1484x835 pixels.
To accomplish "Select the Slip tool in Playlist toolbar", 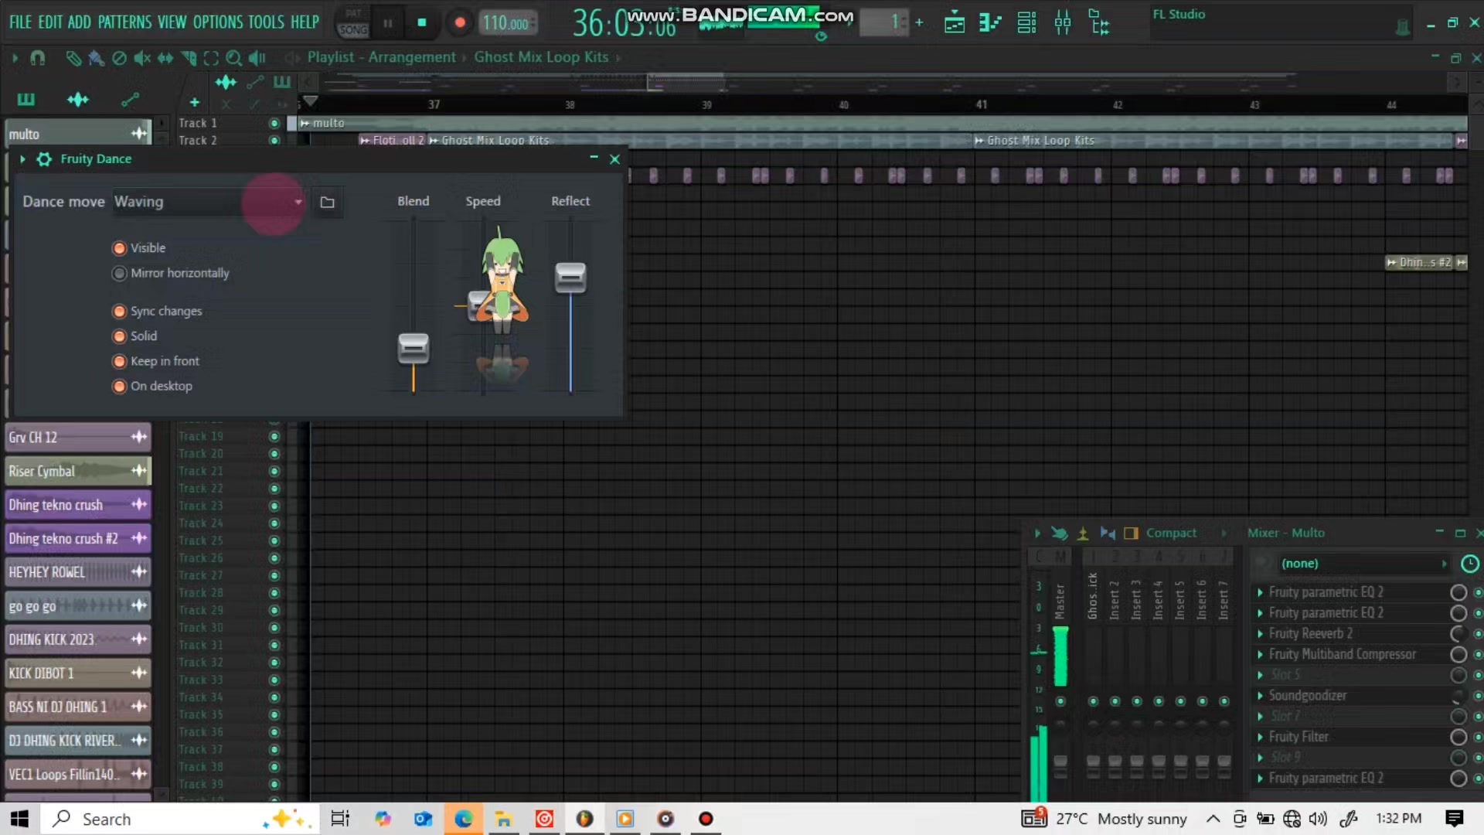I will [x=165, y=58].
